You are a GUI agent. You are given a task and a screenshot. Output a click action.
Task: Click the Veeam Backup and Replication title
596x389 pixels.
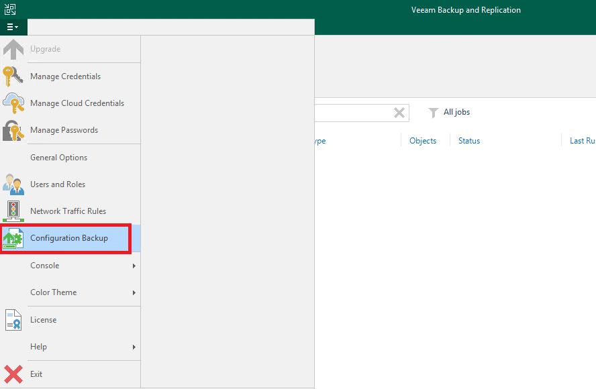466,10
